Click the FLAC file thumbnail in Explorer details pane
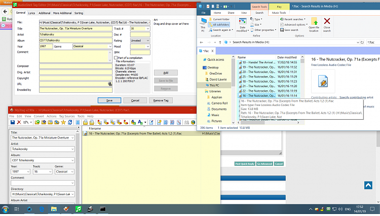Image resolution: width=380 pixels, height=216 pixels. [323, 81]
